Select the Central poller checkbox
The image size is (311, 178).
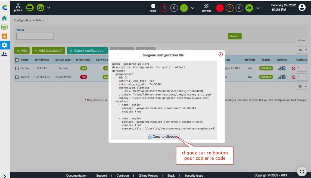point(17,68)
